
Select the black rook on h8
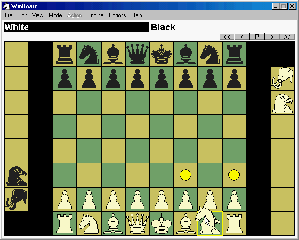click(234, 54)
